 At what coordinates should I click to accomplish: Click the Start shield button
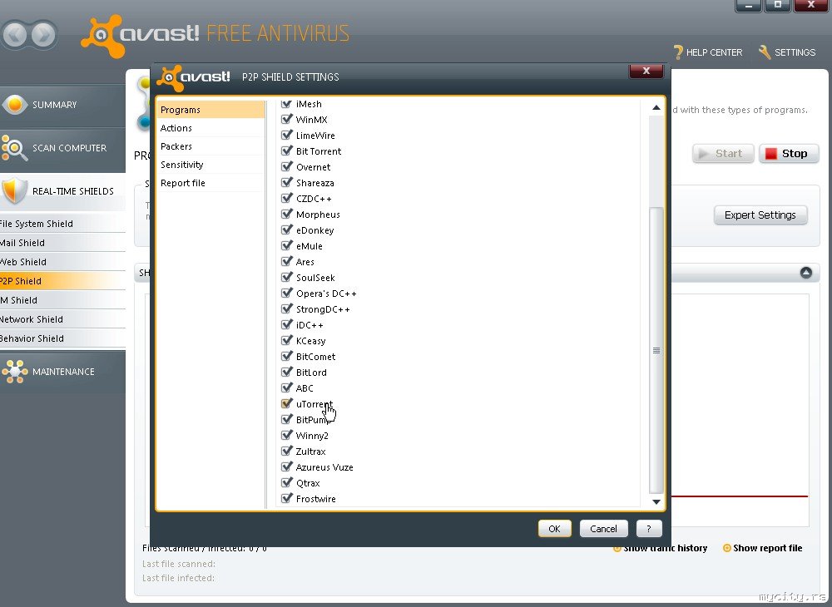pos(723,153)
